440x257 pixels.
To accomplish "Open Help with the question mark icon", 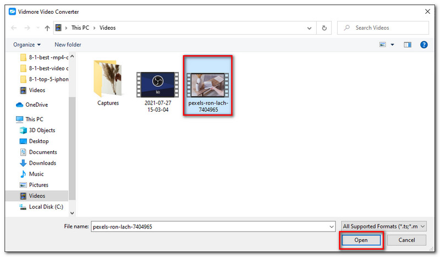I will click(x=424, y=45).
